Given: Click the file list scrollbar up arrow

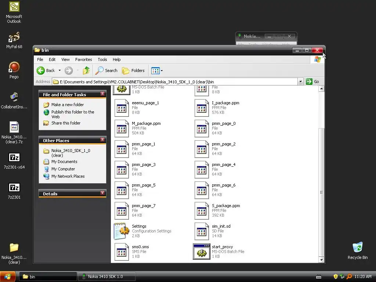Looking at the screenshot, I should pyautogui.click(x=321, y=89).
